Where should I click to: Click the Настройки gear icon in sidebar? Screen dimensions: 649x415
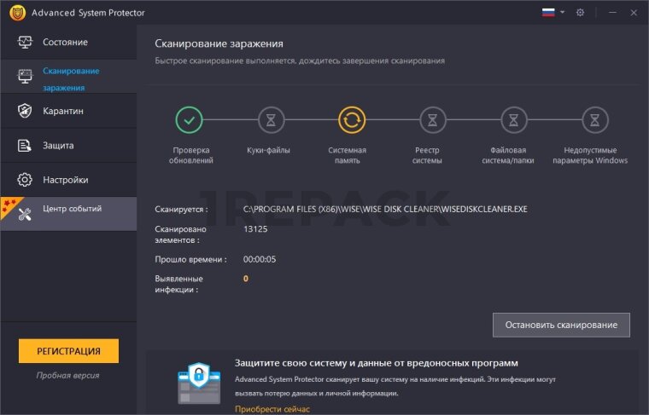pyautogui.click(x=25, y=180)
